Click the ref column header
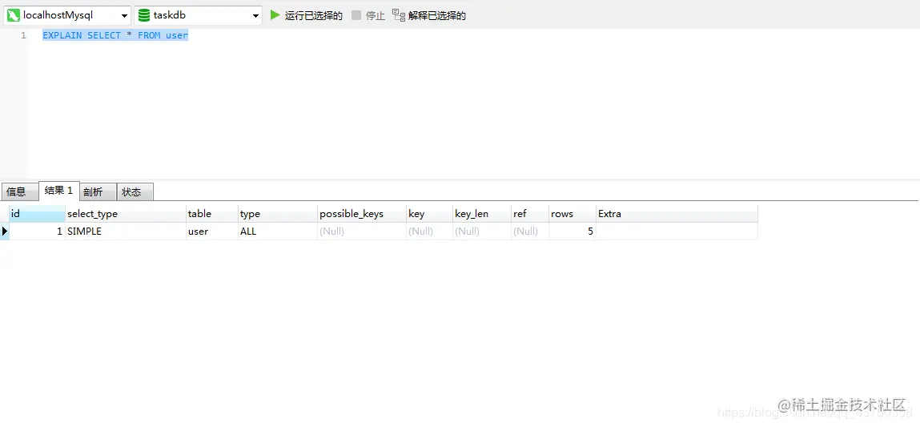Image resolution: width=920 pixels, height=427 pixels. pos(530,214)
